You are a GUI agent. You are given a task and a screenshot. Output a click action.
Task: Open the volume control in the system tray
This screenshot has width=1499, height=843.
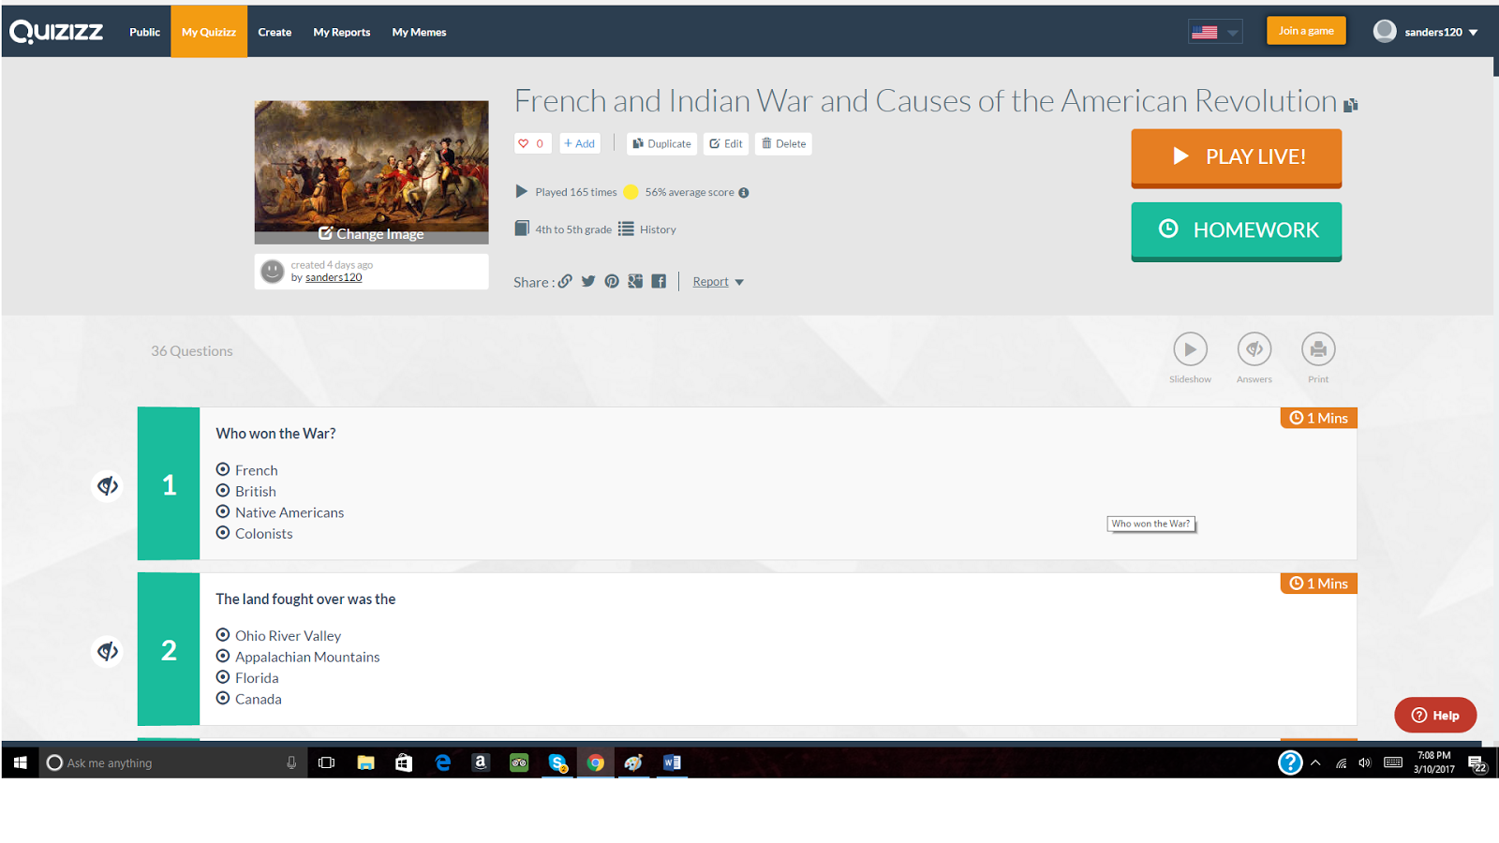1365,762
